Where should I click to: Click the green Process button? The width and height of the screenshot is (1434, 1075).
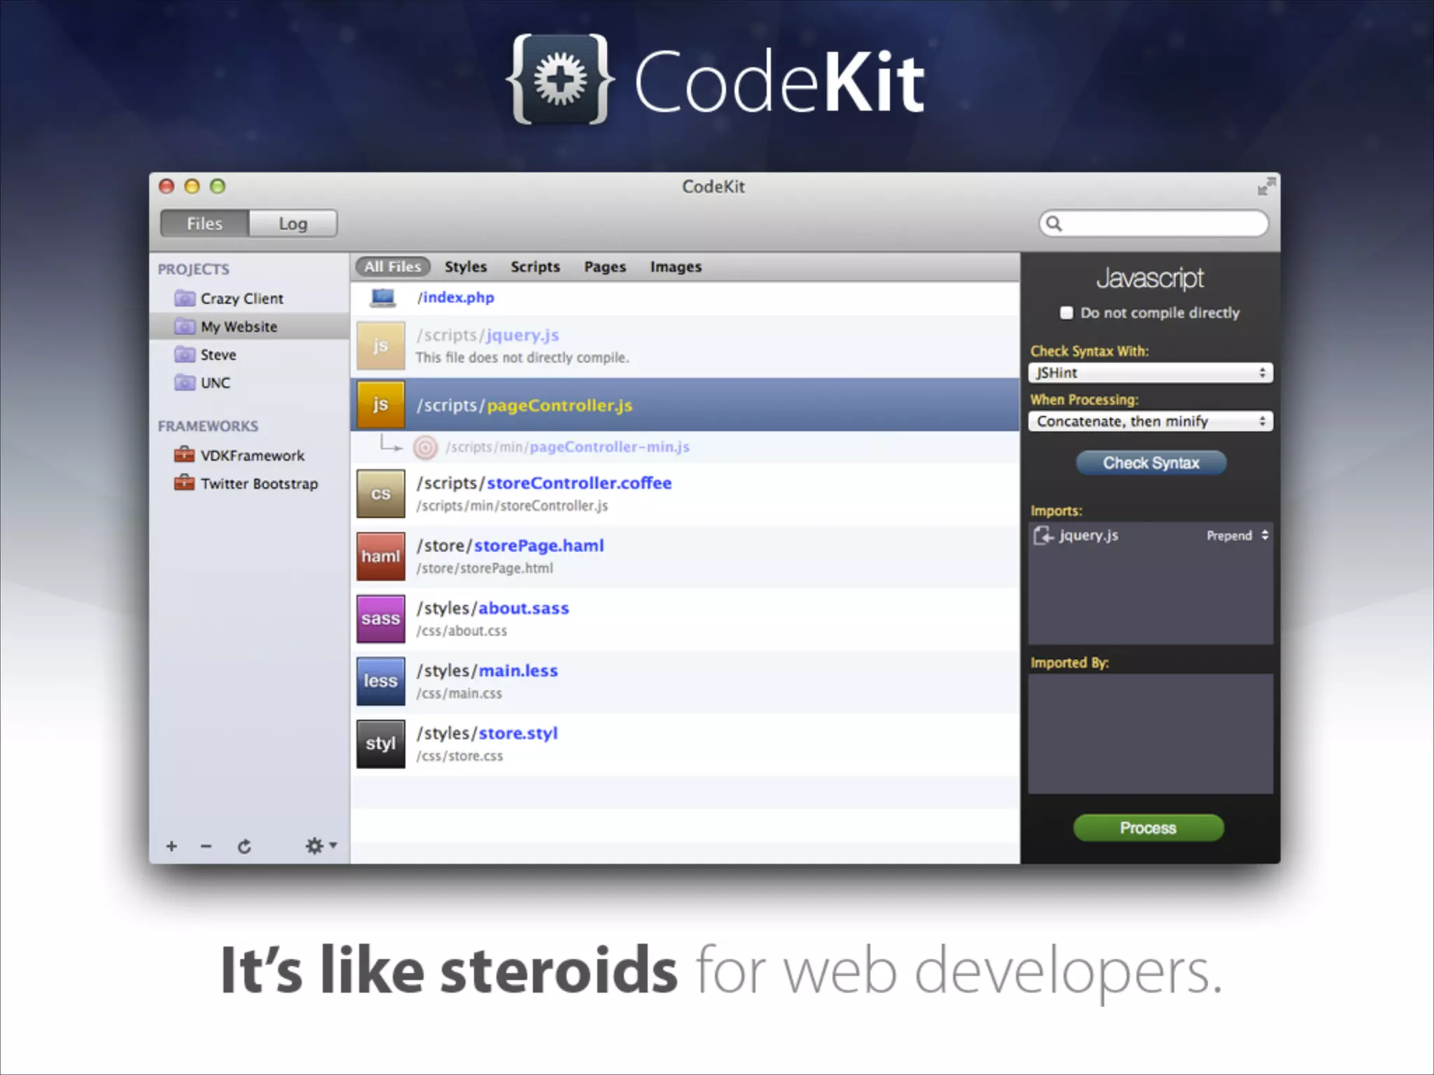click(1148, 828)
